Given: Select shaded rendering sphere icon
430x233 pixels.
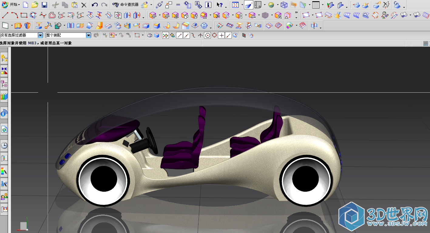Looking at the screenshot, I should tap(271, 5).
